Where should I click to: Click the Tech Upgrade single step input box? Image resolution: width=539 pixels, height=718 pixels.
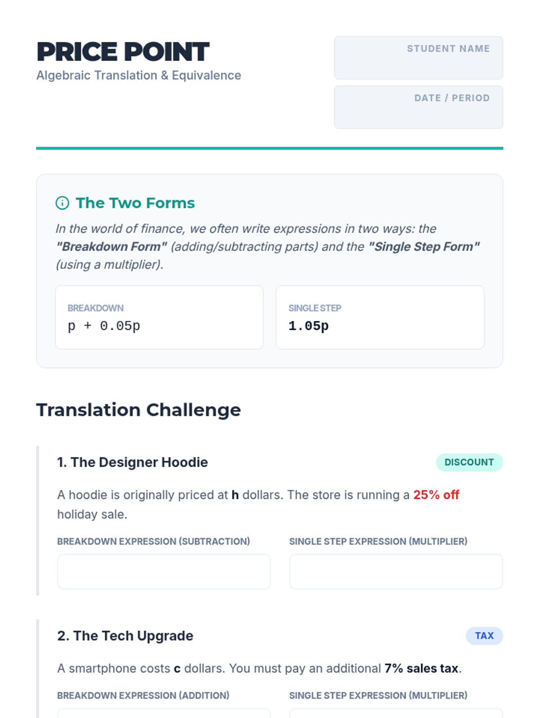tap(396, 713)
